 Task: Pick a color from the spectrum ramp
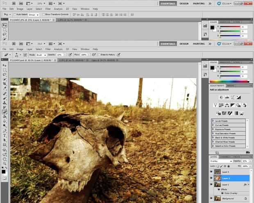pyautogui.click(x=229, y=81)
